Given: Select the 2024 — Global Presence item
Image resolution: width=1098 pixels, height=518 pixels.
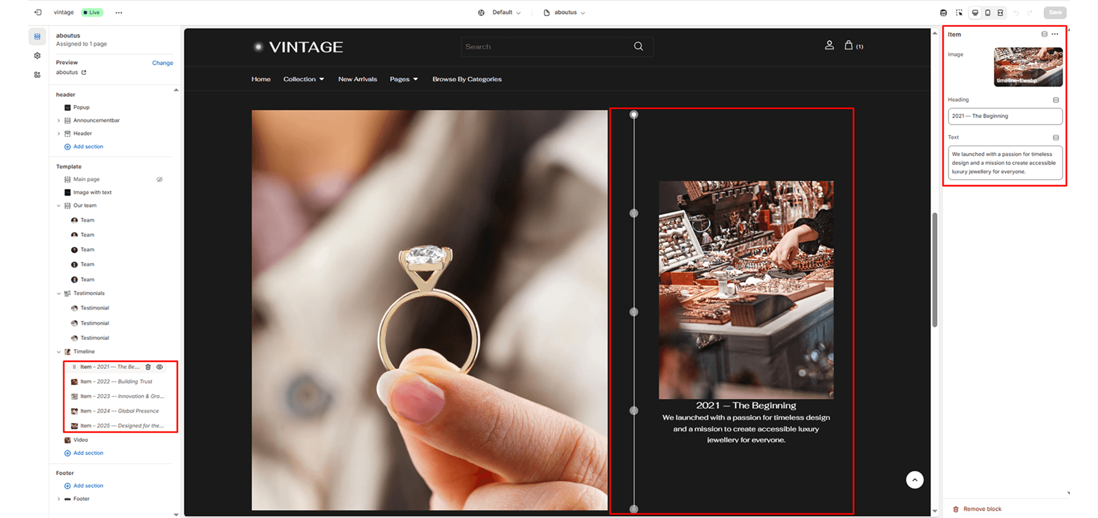Looking at the screenshot, I should (120, 411).
